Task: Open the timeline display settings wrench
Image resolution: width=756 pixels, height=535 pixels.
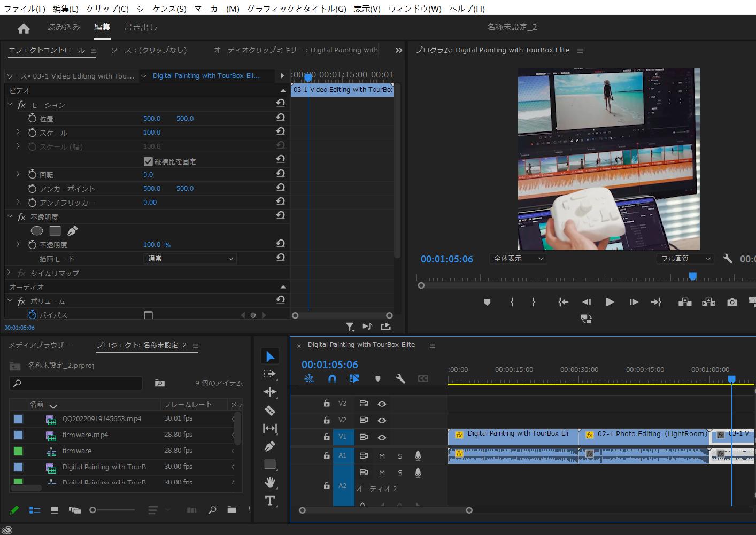Action: coord(400,378)
